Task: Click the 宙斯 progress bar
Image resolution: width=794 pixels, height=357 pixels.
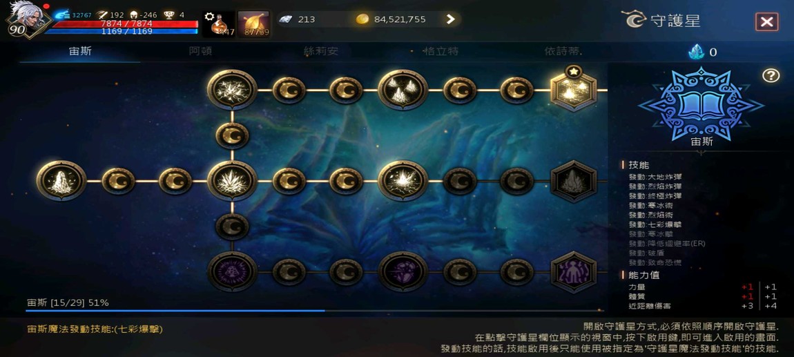Action: [314, 311]
